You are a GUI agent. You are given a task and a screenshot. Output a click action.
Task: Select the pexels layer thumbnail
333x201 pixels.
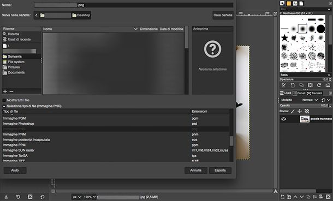(x=304, y=119)
